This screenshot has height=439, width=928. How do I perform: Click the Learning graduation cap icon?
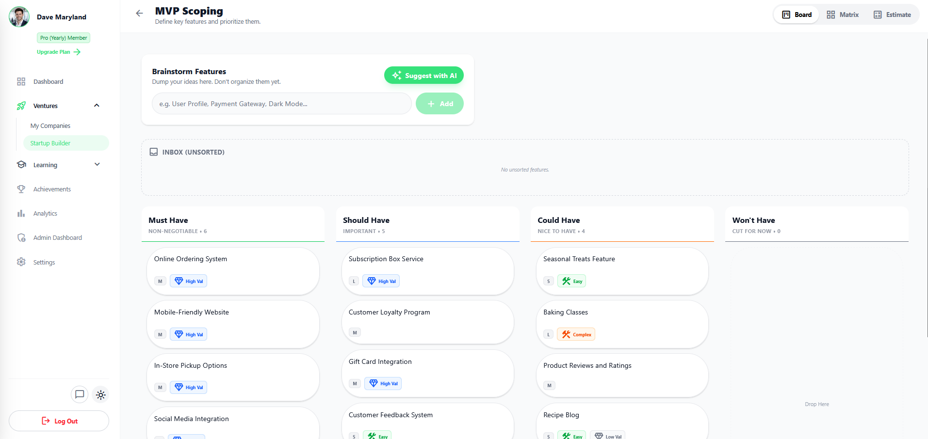coord(21,165)
